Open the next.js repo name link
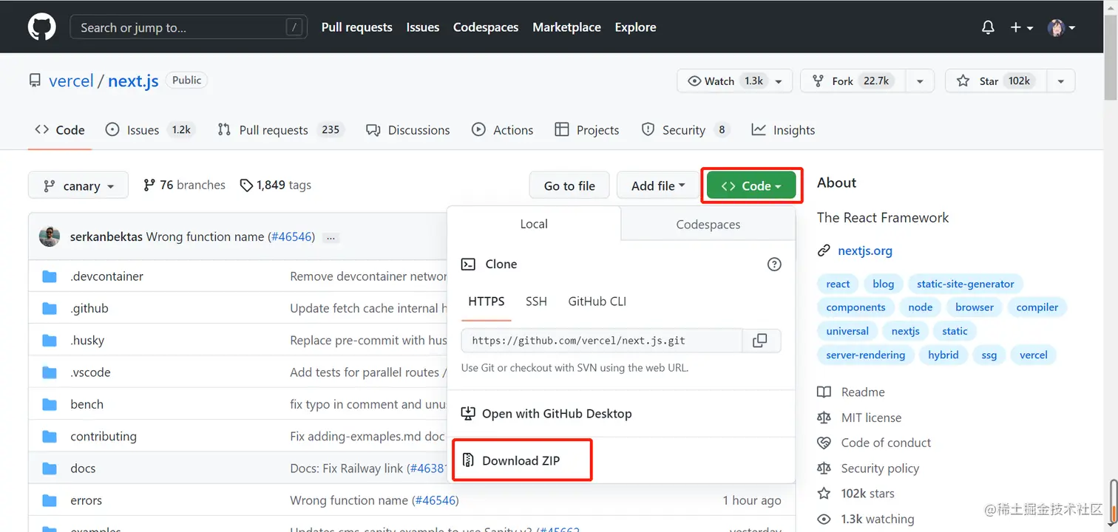Image resolution: width=1118 pixels, height=532 pixels. [133, 81]
